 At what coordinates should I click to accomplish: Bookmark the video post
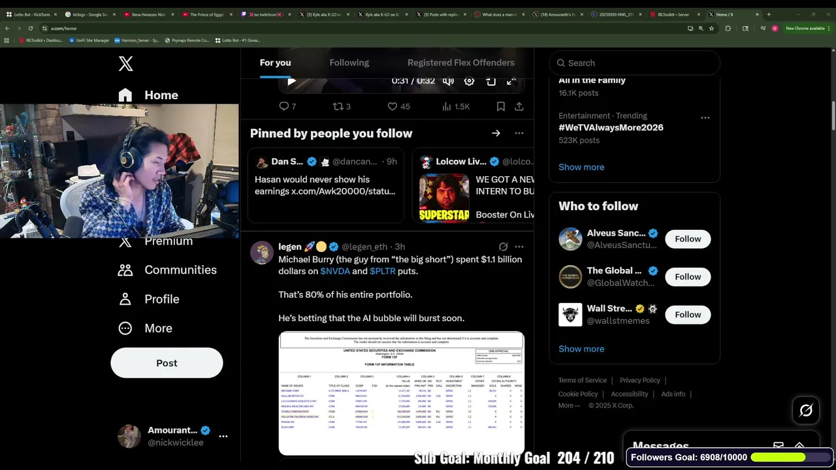tap(500, 106)
